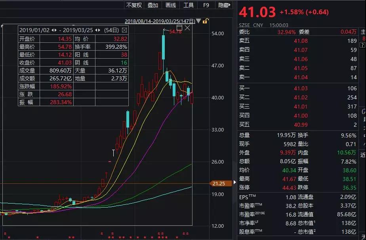Open the 画线 drawing tools menu
The image size is (366, 240).
click(171, 5)
